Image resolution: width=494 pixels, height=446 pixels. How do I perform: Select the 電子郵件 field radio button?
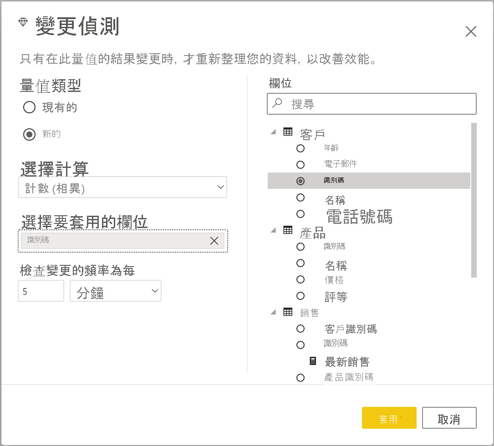tap(300, 165)
